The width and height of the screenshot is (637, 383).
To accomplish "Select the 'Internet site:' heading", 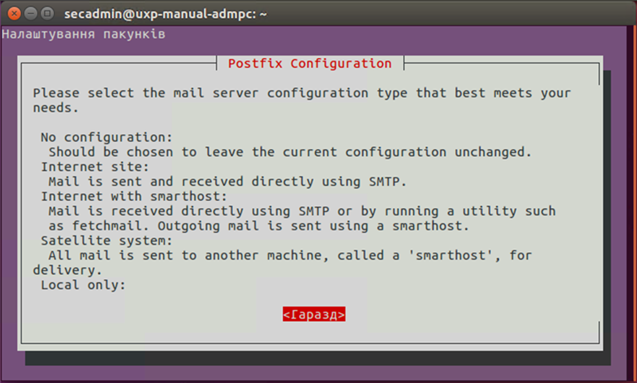I will coord(95,167).
